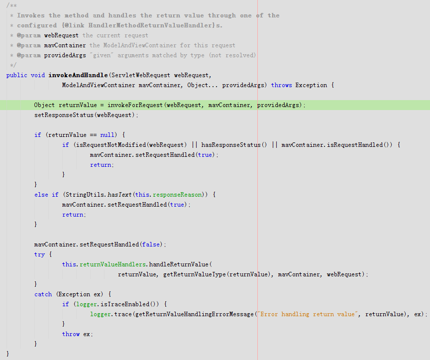Click the null keyword in returnValue check
430x360 pixels.
(x=107, y=135)
